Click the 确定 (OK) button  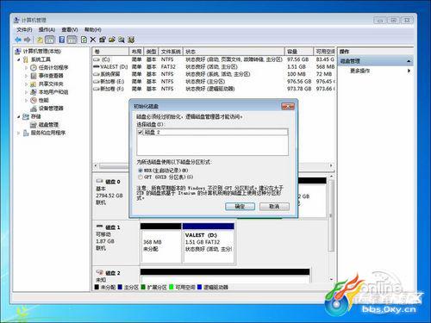pyautogui.click(x=240, y=207)
